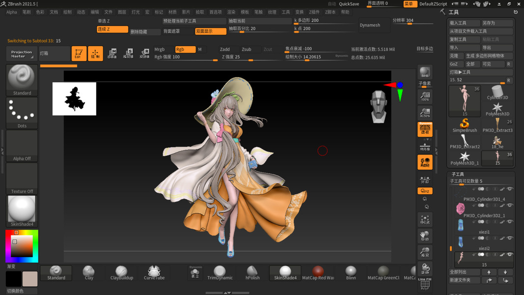Select the canvas Move hand button

click(425, 236)
